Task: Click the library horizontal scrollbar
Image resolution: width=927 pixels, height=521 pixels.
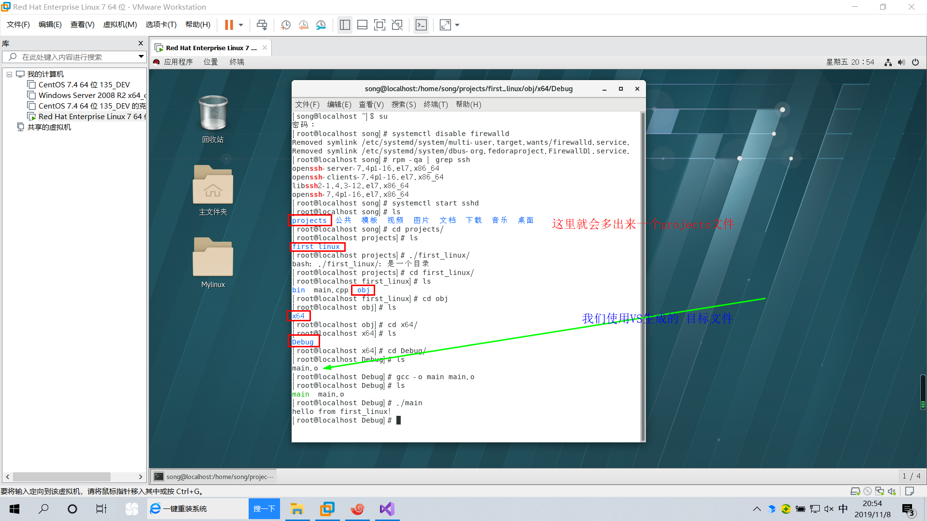Action: [62, 477]
